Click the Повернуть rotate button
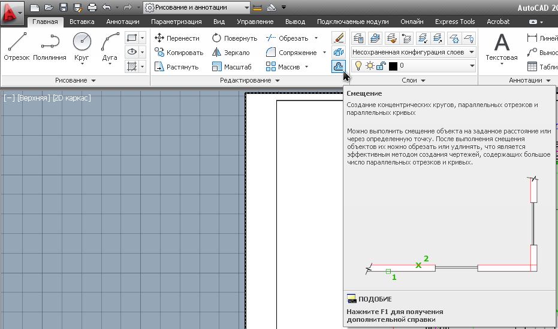 [234, 38]
